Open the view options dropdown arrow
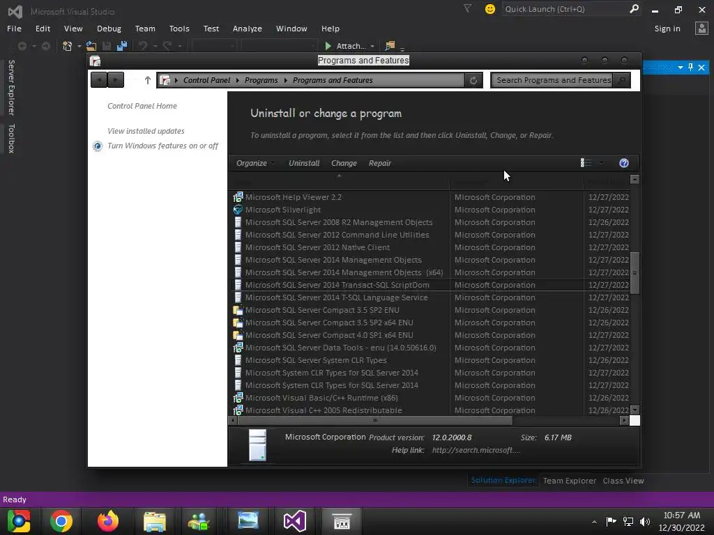714x535 pixels. click(x=601, y=163)
